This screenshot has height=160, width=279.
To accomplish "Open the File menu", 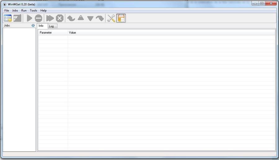I will click(7, 11).
